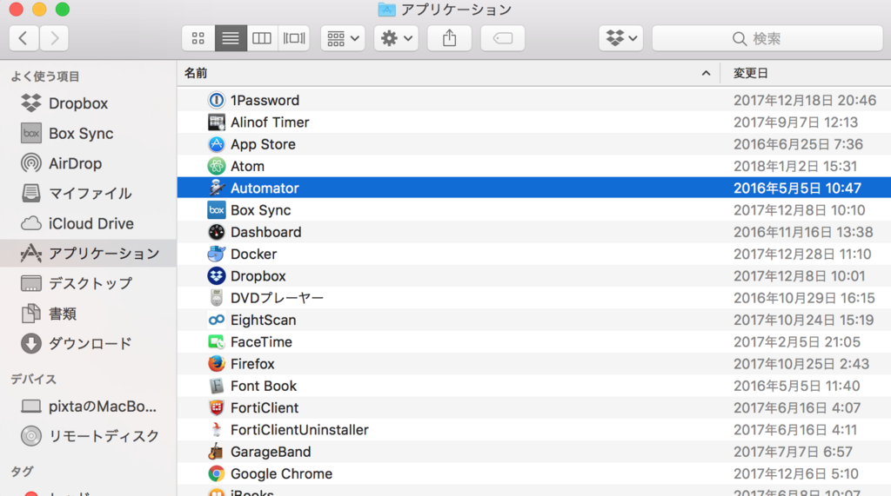Click the 1Password app icon
The width and height of the screenshot is (891, 496).
coord(216,101)
